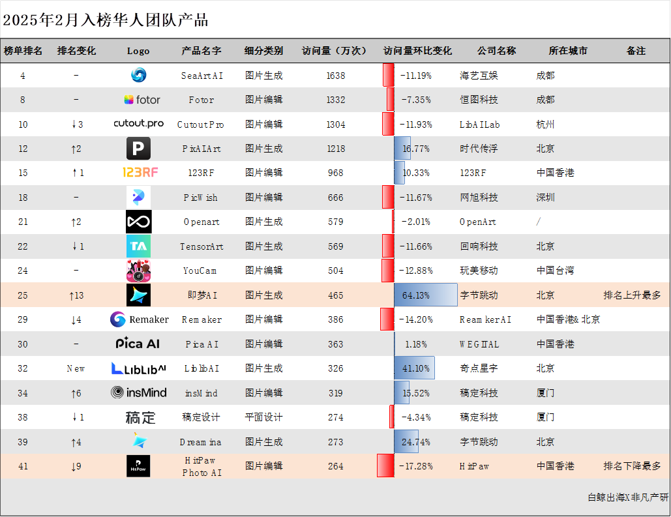Image resolution: width=671 pixels, height=517 pixels.
Task: Click the '中国台湾' city cell
Action: point(555,271)
